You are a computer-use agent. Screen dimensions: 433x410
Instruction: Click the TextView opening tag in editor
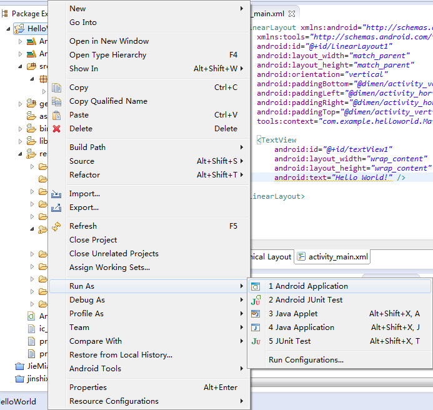(277, 140)
